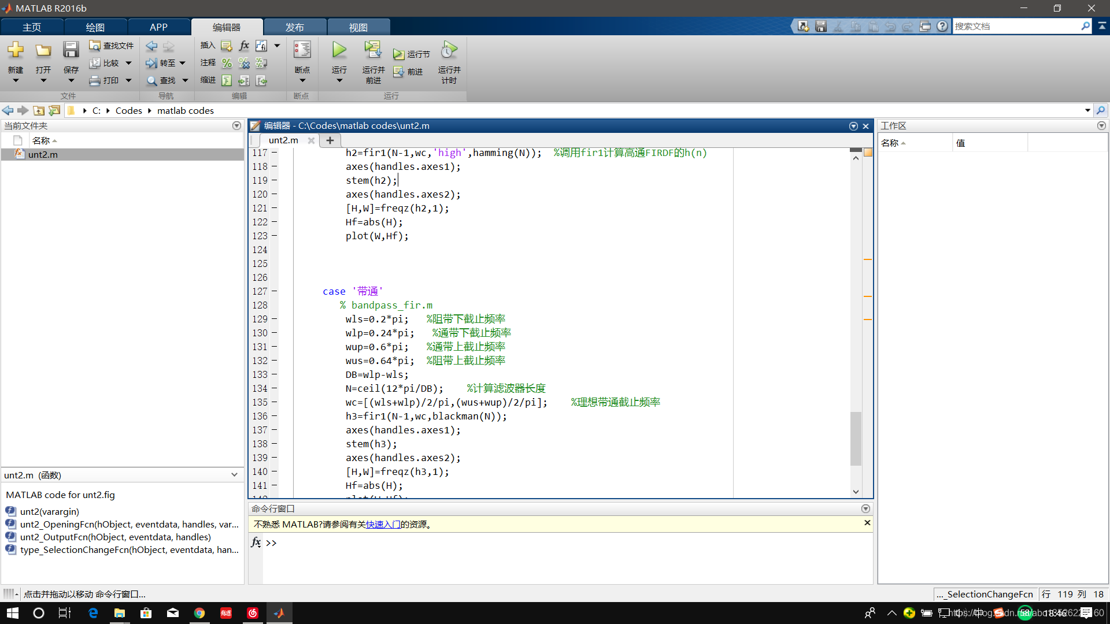The width and height of the screenshot is (1110, 624).
Task: Click the 快速入门 hyperlink
Action: [x=383, y=525]
